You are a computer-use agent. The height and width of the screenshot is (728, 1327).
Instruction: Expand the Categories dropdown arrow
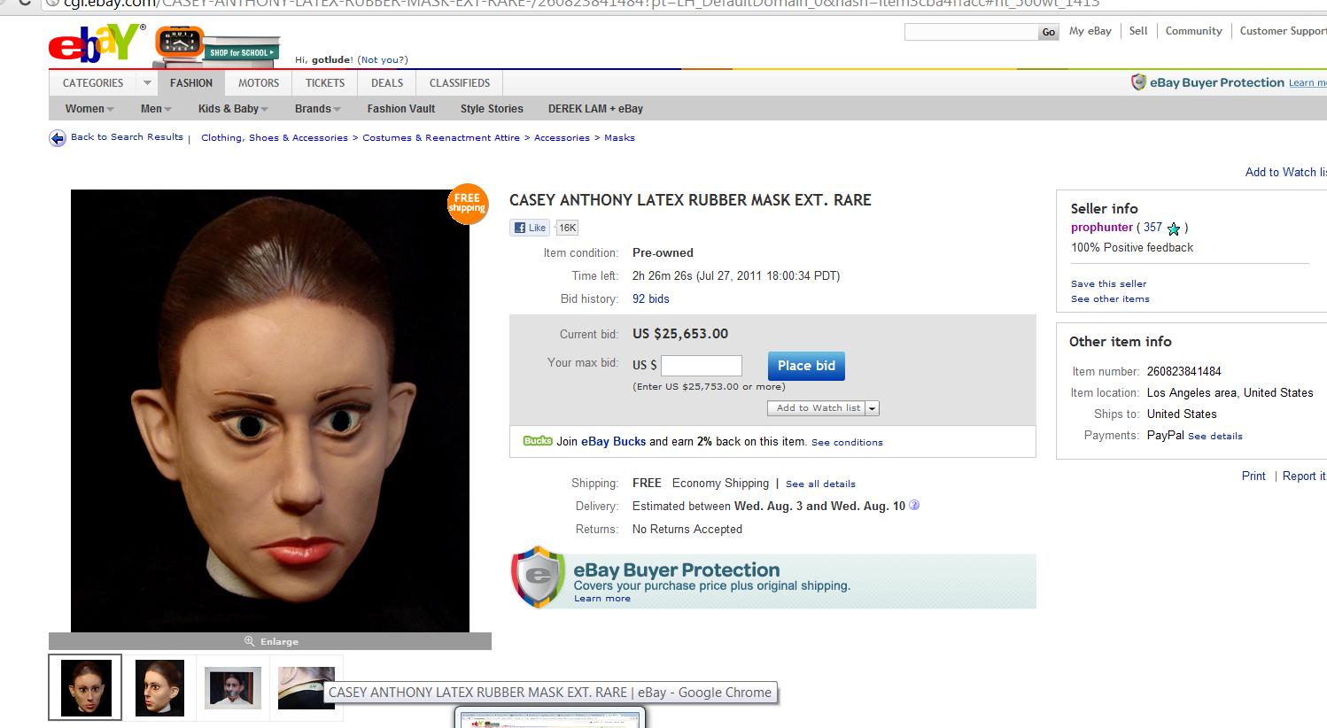click(x=147, y=83)
